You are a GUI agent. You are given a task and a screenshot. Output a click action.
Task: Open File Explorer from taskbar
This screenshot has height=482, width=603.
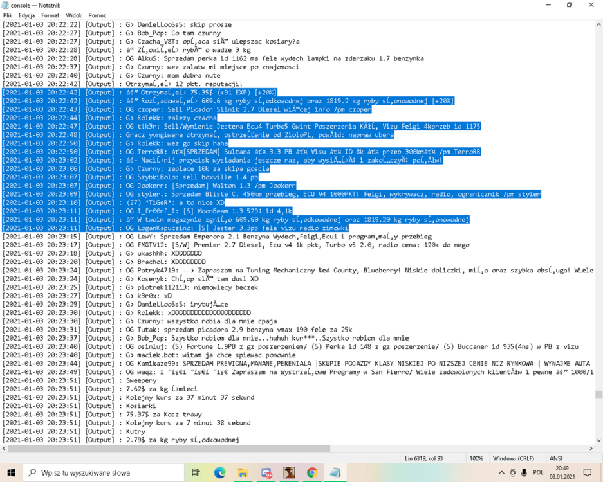coord(243,472)
